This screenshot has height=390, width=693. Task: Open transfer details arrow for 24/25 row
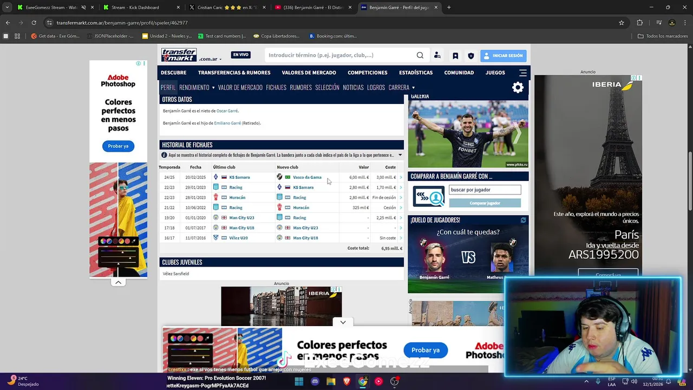401,178
